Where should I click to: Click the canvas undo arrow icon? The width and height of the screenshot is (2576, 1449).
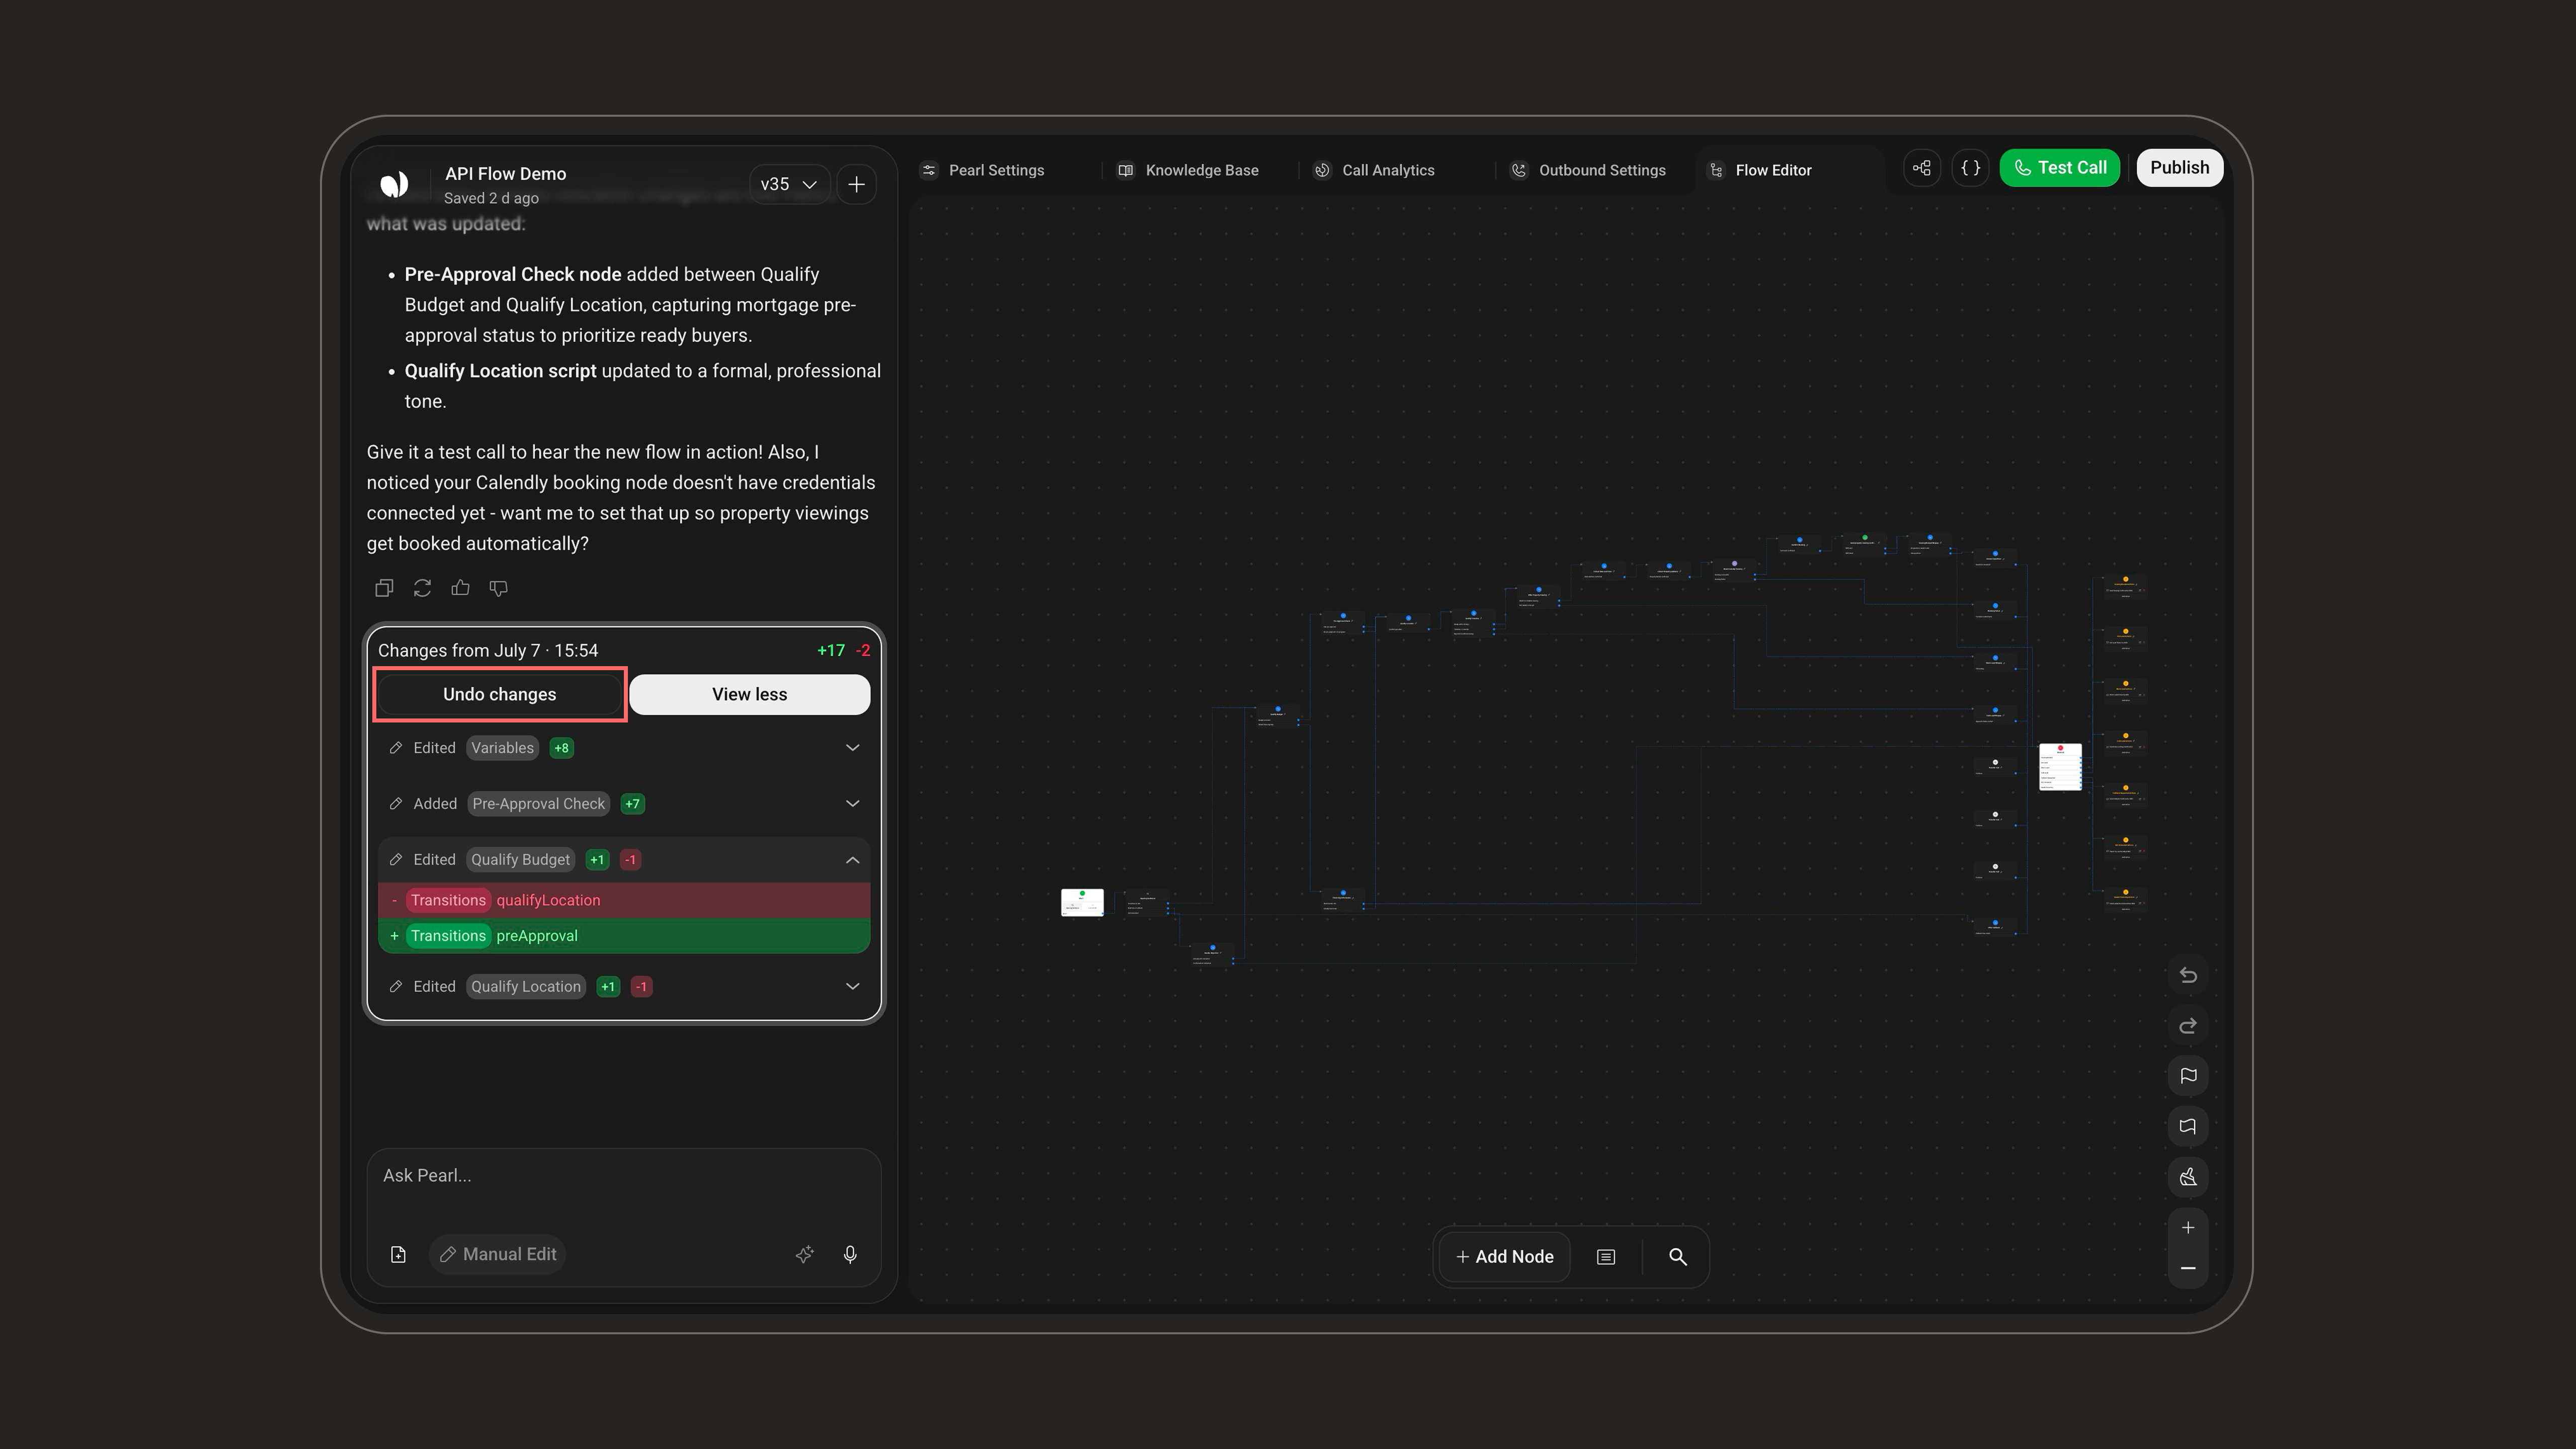2188,975
